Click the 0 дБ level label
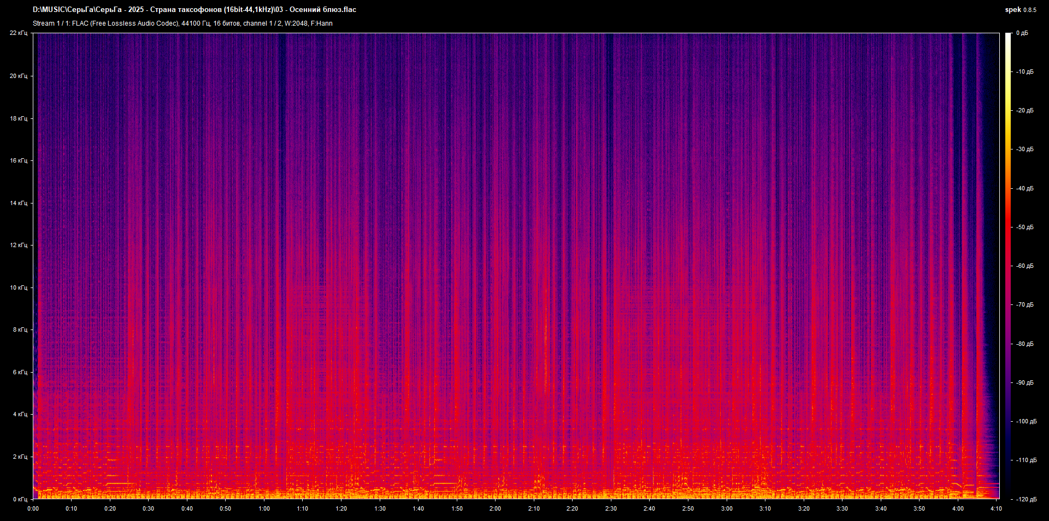 point(1022,33)
